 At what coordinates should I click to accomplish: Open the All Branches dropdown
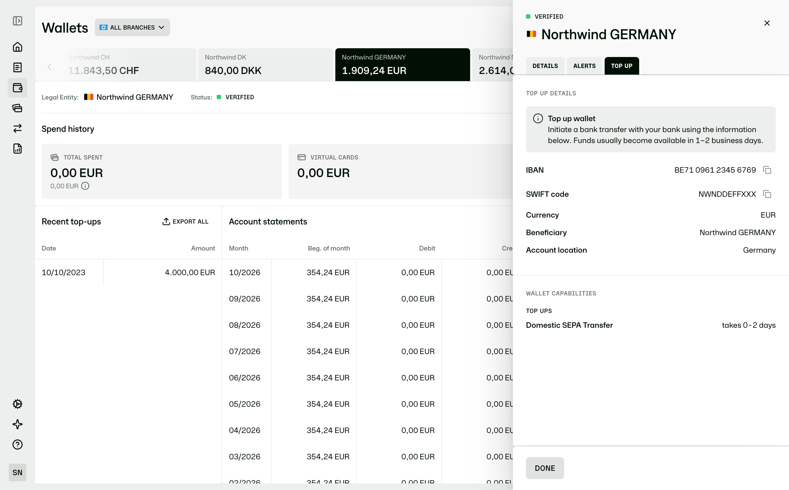tap(133, 28)
